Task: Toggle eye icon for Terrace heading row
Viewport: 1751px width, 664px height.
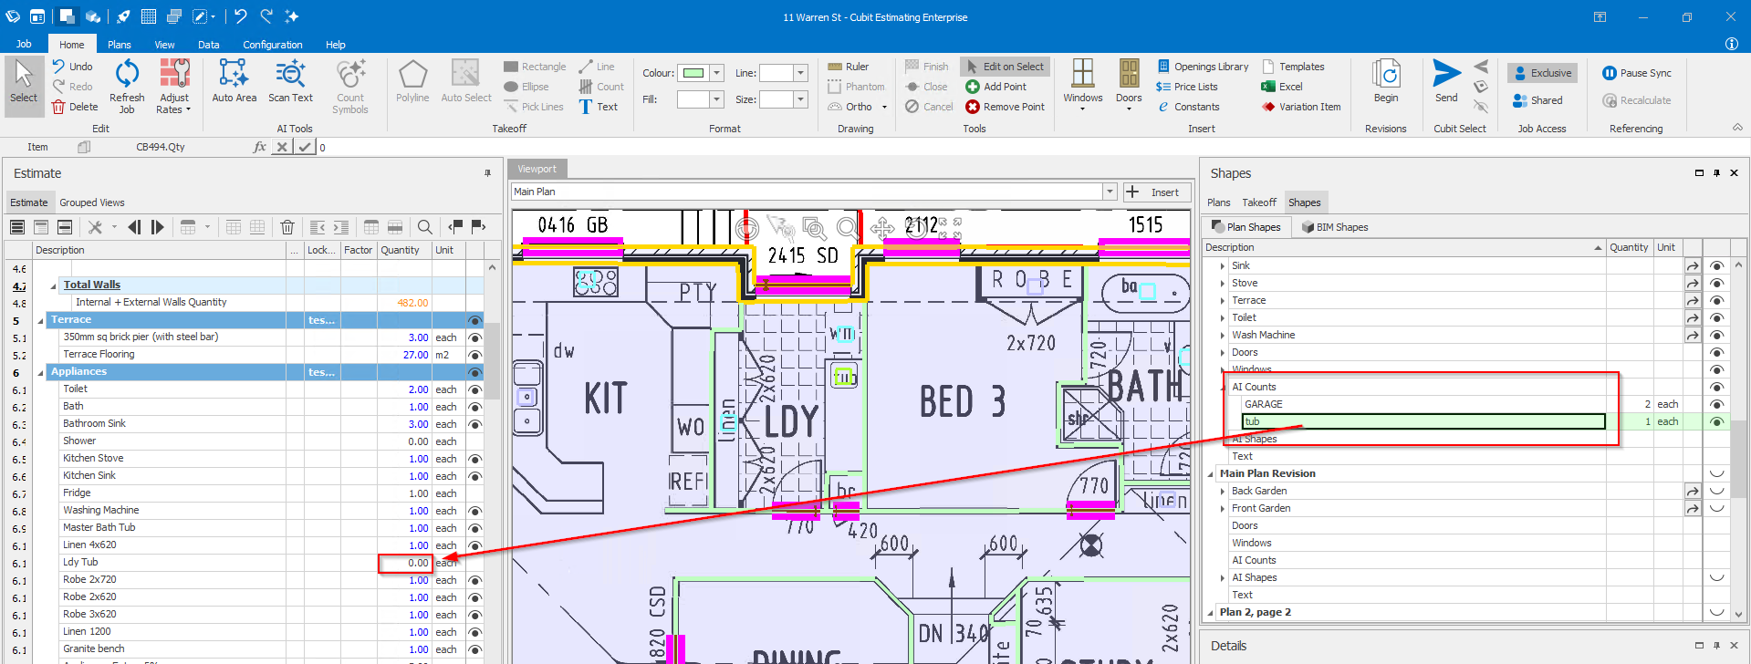Action: click(x=474, y=320)
